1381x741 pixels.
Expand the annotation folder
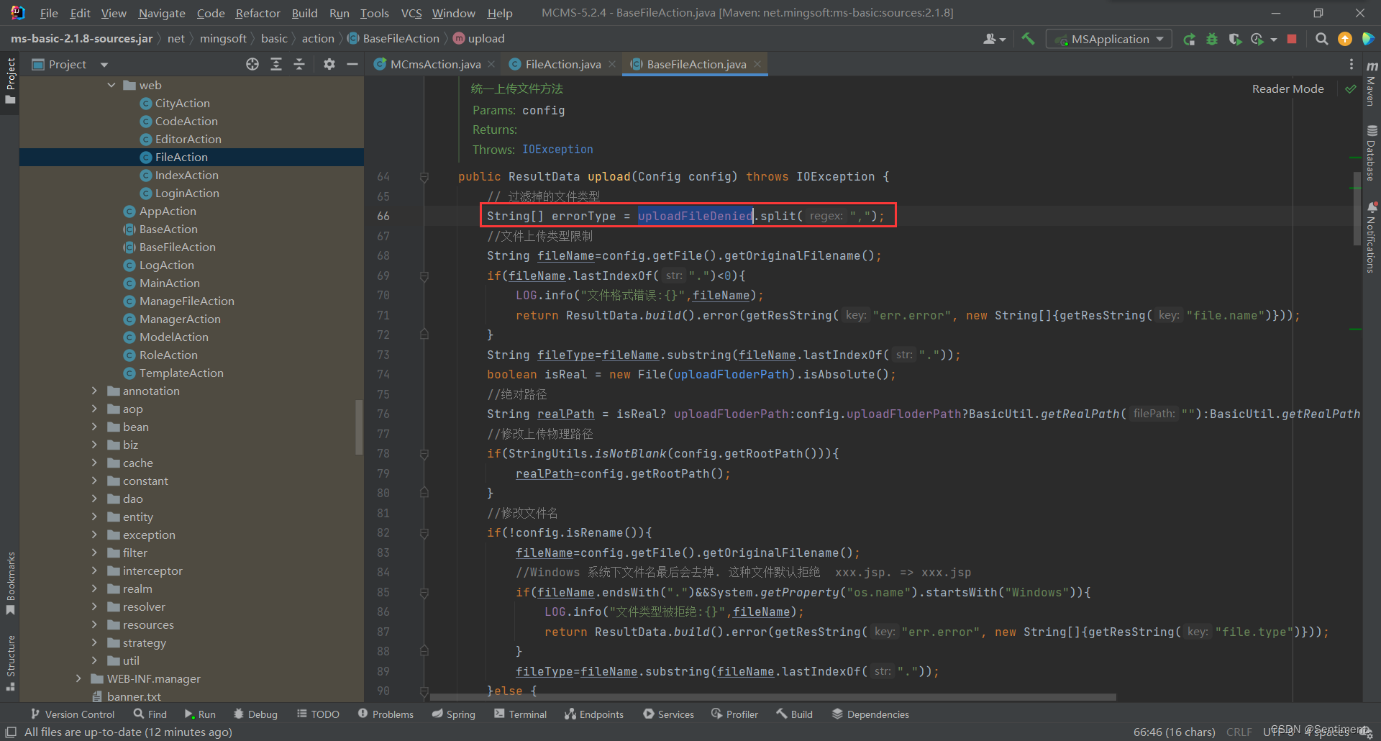[x=94, y=391]
